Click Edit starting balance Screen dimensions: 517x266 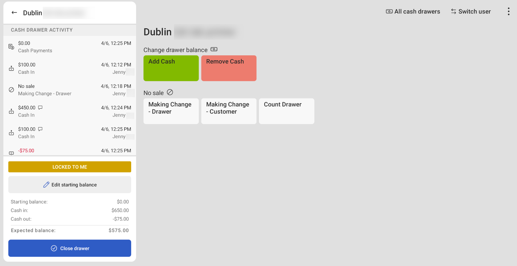[x=70, y=185]
